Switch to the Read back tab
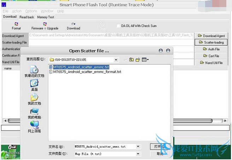232x160 pixels. (x=27, y=17)
